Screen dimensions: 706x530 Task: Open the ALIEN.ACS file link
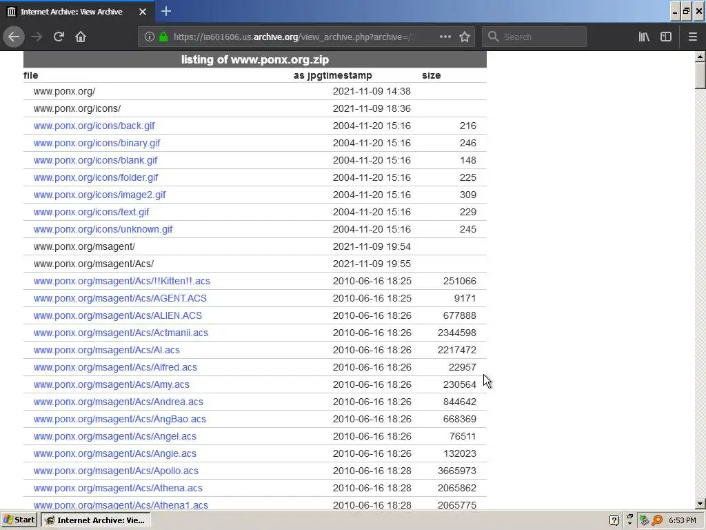118,315
